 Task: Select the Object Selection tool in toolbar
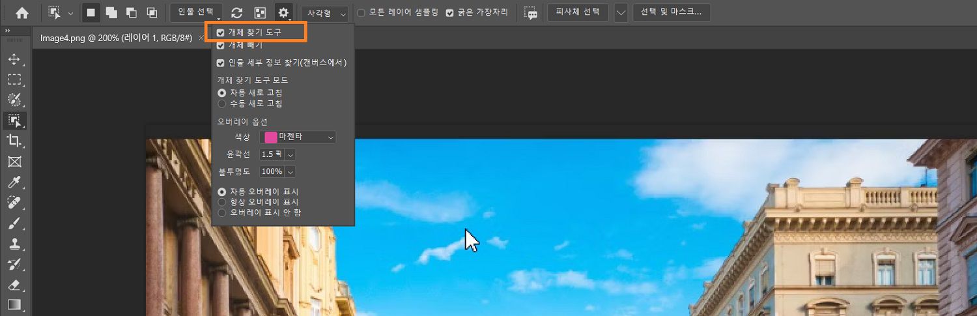(x=14, y=120)
